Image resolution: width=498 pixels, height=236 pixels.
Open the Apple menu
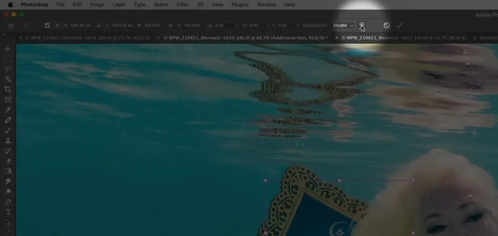click(10, 5)
